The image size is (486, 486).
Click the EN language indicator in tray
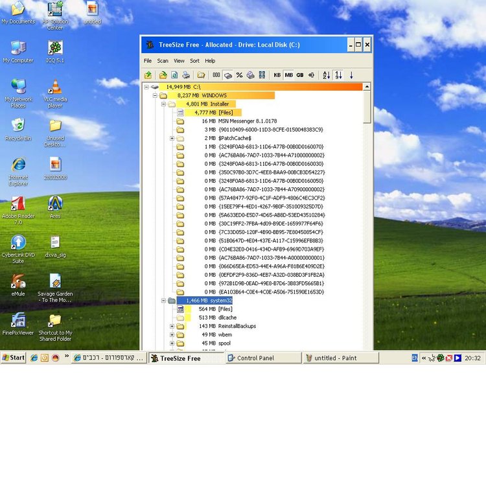pyautogui.click(x=415, y=358)
